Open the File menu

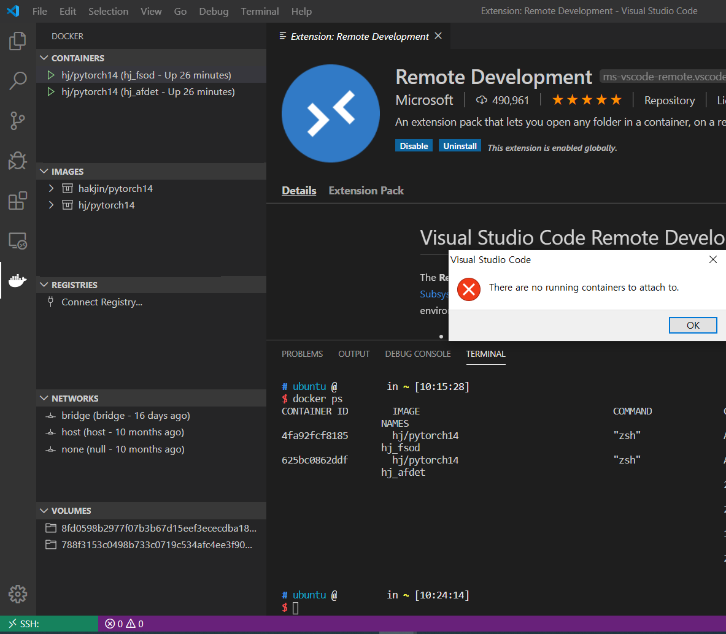pyautogui.click(x=40, y=11)
